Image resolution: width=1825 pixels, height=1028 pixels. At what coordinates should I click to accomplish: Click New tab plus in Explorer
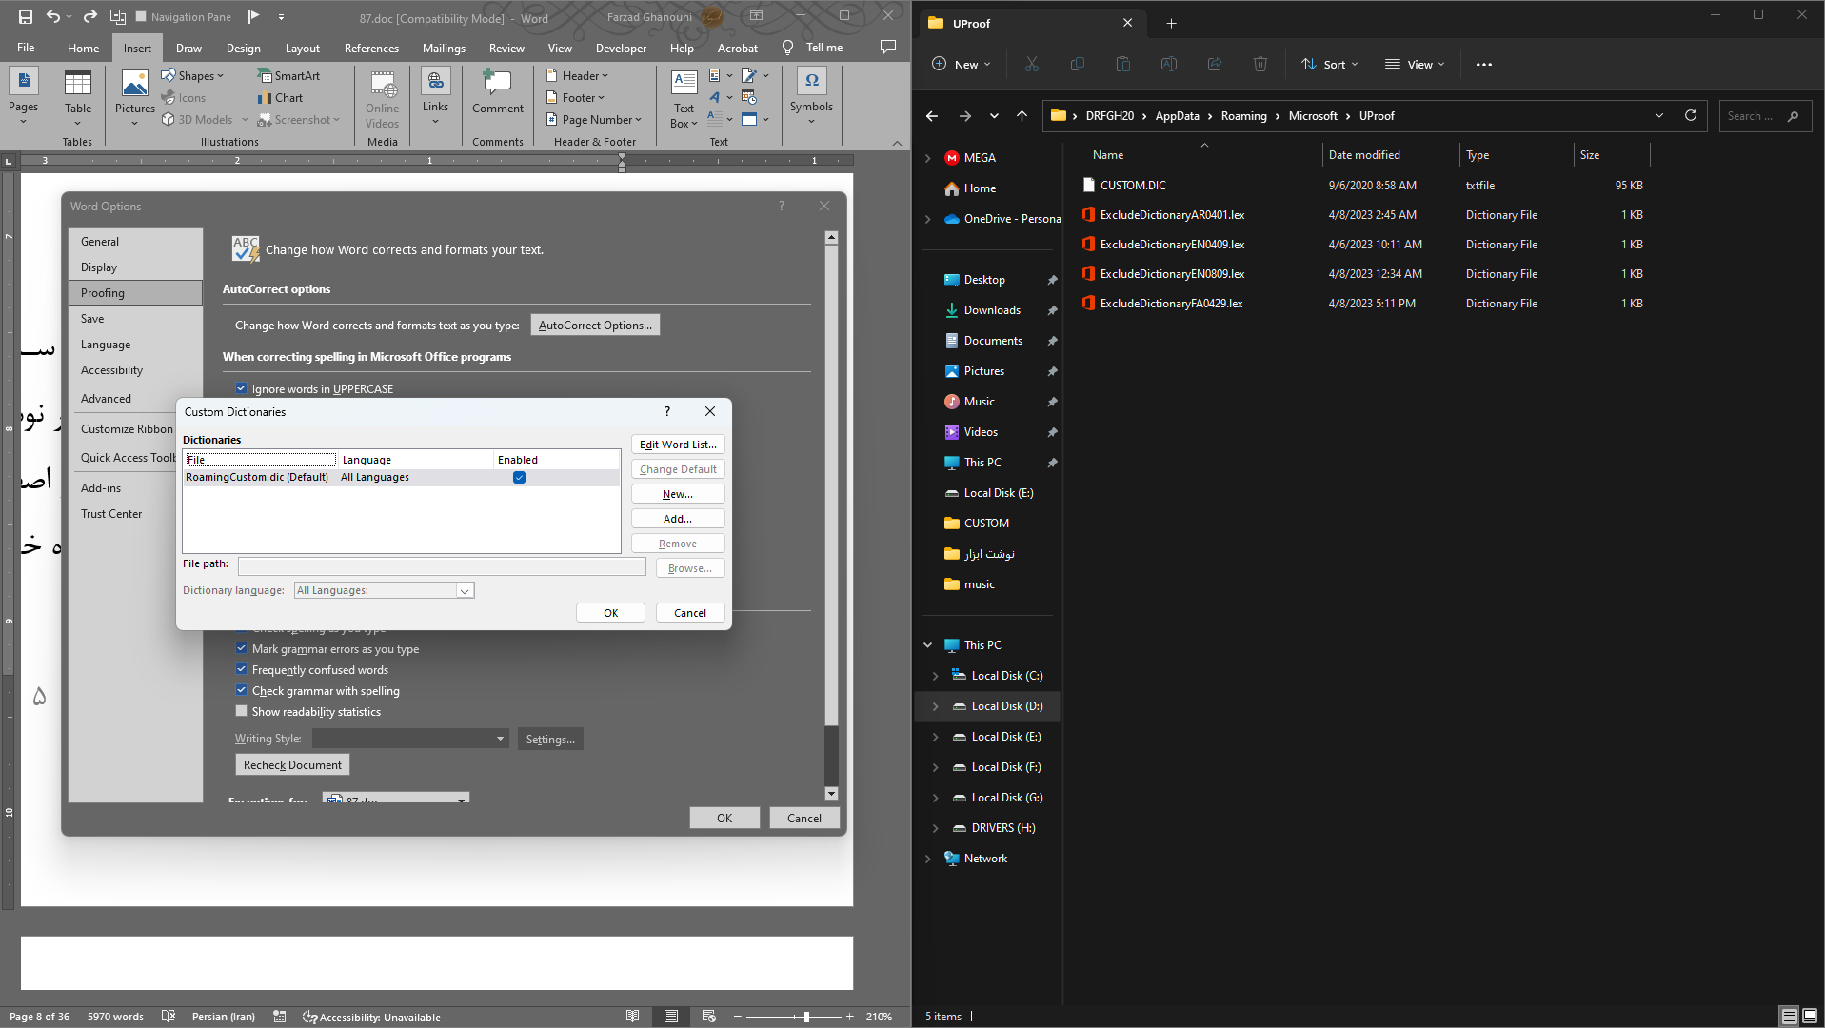point(1171,23)
